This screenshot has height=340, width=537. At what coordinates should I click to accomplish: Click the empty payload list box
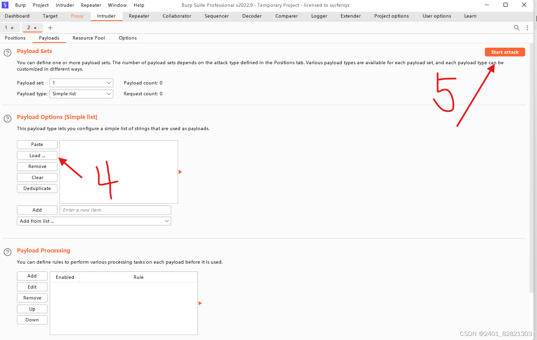(119, 172)
